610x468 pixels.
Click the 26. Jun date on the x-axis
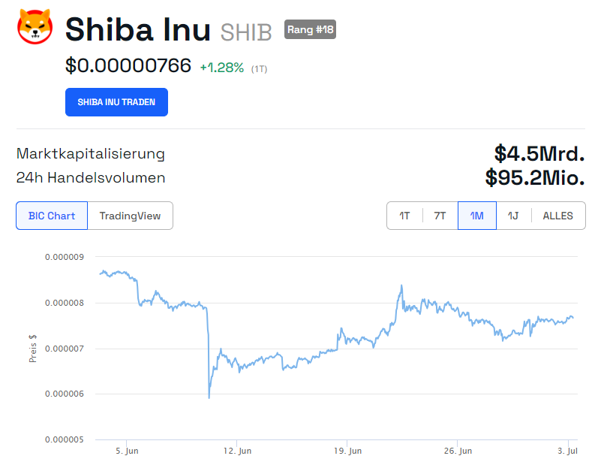pos(458,451)
